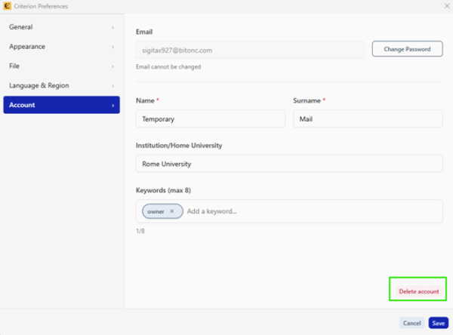The width and height of the screenshot is (453, 335).
Task: Edit the Institution/Home University field
Action: tap(288, 164)
